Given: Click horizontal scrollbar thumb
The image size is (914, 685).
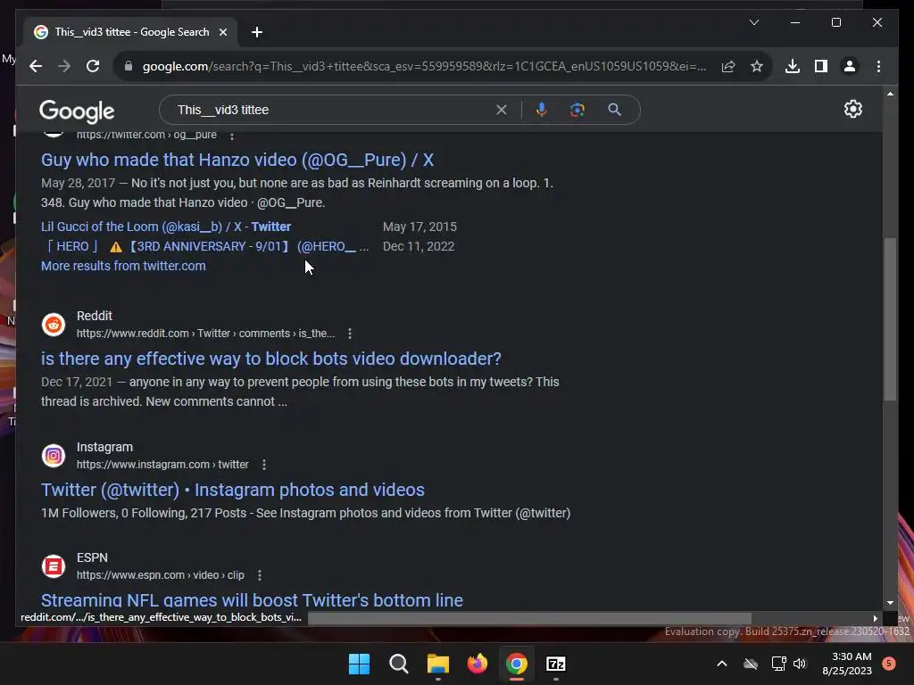Looking at the screenshot, I should click(529, 618).
